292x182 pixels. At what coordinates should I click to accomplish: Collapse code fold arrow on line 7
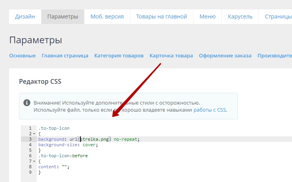[34, 162]
